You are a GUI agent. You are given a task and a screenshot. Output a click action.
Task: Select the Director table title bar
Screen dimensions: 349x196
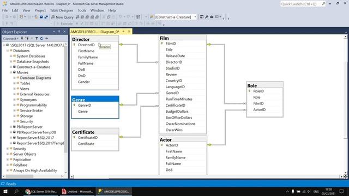[95, 39]
